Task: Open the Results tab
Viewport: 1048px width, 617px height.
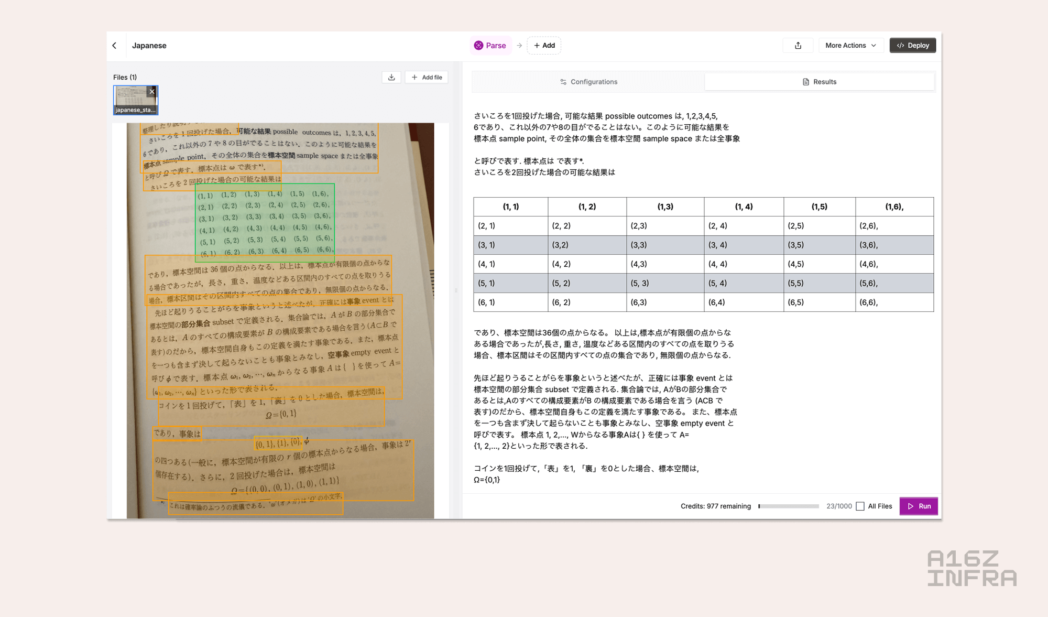Action: point(820,82)
